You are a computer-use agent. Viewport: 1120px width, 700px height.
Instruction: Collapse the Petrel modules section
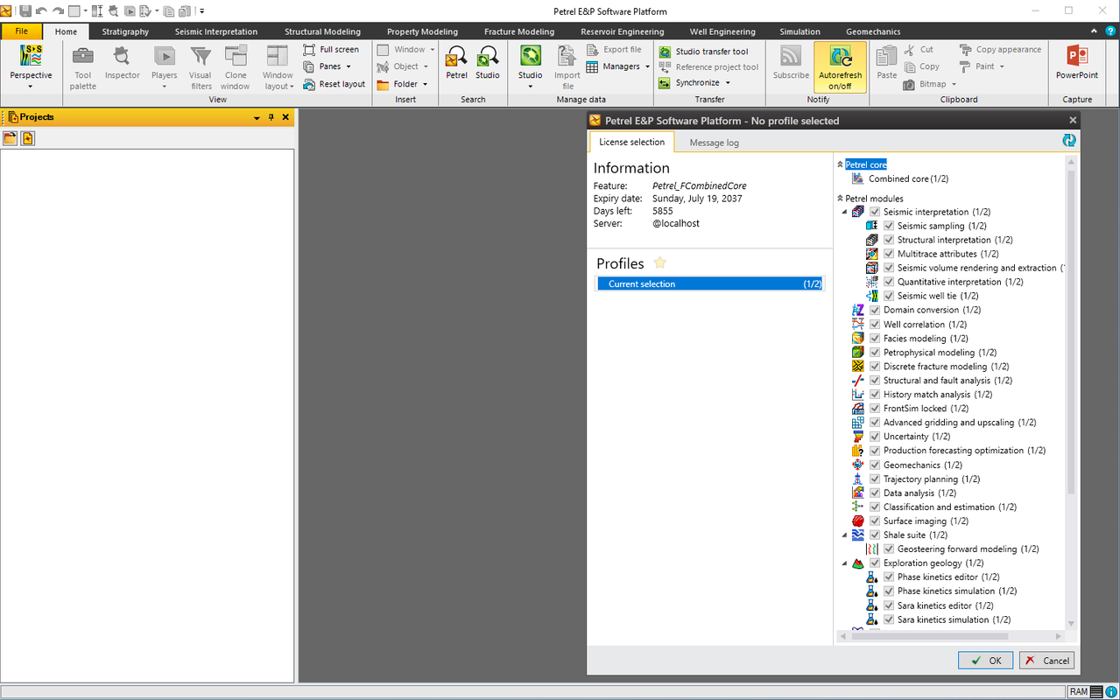pyautogui.click(x=841, y=199)
